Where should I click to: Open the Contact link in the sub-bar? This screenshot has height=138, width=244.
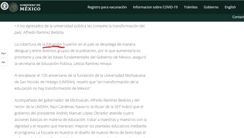[x=238, y=17]
